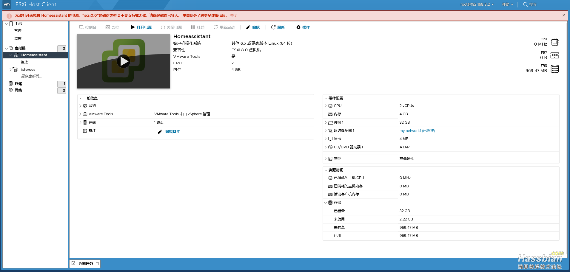This screenshot has width=570, height=272.
Task: Open my network1 (已连接) link
Action: click(417, 131)
